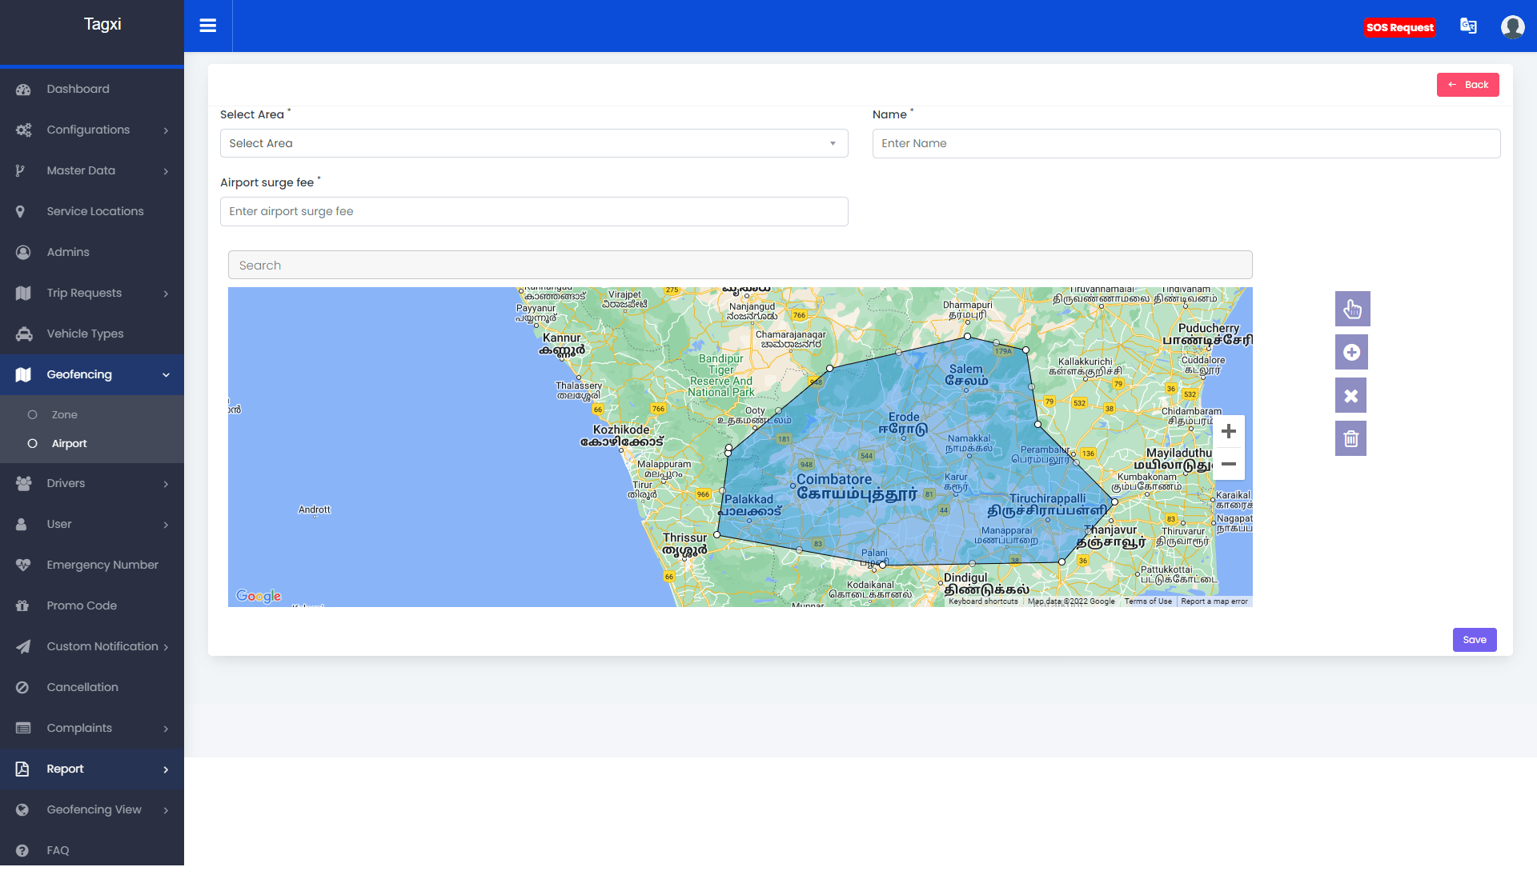Click the trash delete shape tool
1537x875 pixels.
[1350, 438]
